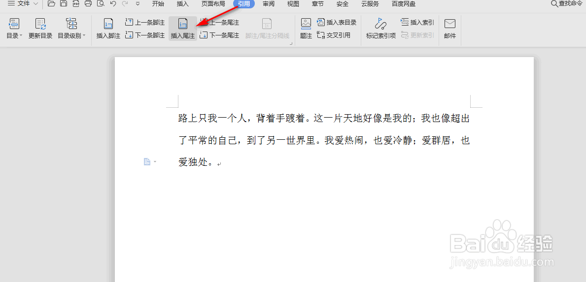Screen dimensions: 586x282
Task: Switch to the 百度网盘 tab
Action: [404, 4]
